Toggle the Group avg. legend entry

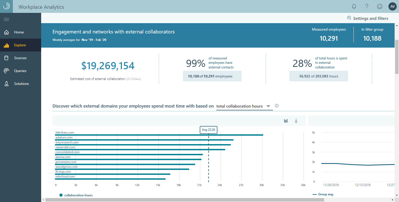323,194
